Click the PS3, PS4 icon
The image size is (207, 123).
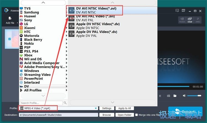coord(21,51)
